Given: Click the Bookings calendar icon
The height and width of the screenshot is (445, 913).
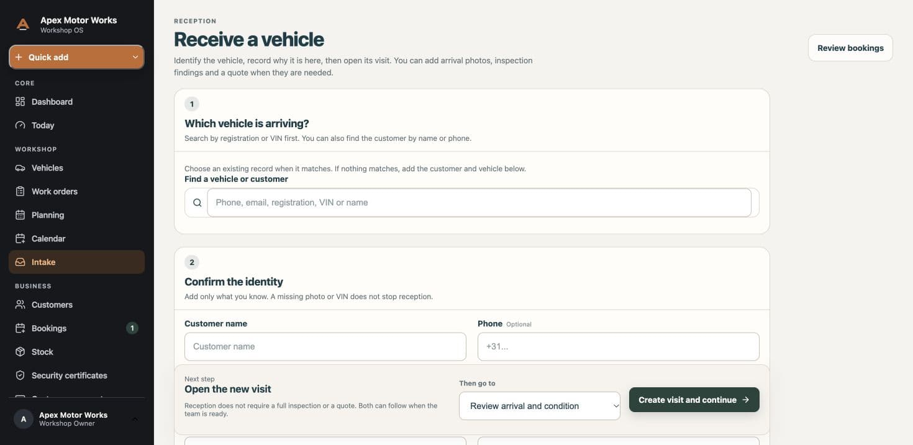Looking at the screenshot, I should [20, 328].
